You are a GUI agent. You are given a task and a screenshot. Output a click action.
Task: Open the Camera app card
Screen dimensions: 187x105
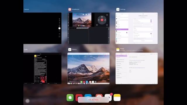tap(42, 28)
